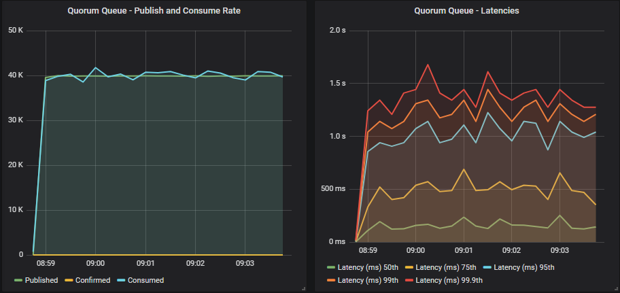Screen dimensions: 620x293
Task: Show only the Latency (ms) 99.9th label
Action: click(x=449, y=280)
